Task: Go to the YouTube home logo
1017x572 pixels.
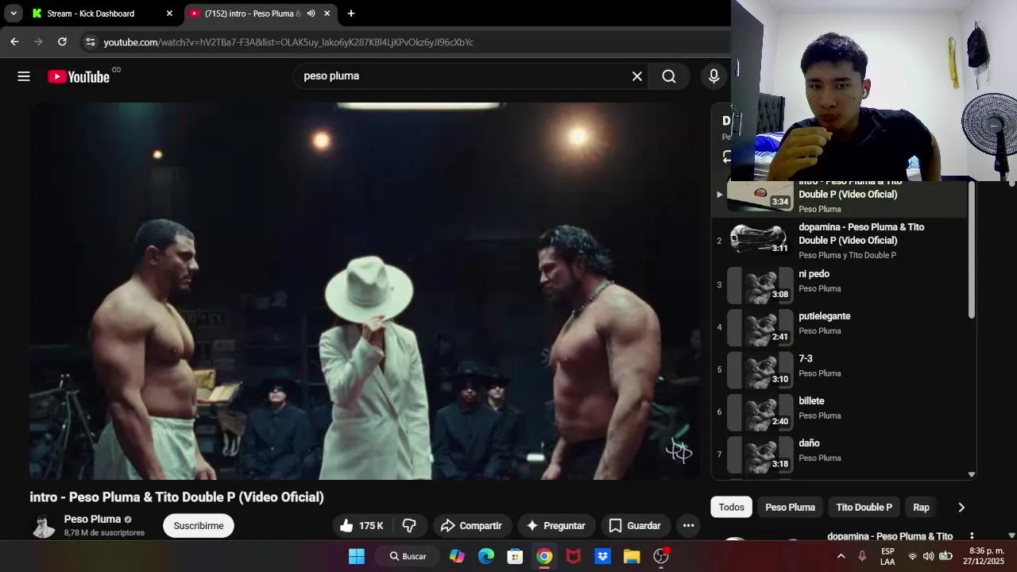Action: click(x=79, y=77)
